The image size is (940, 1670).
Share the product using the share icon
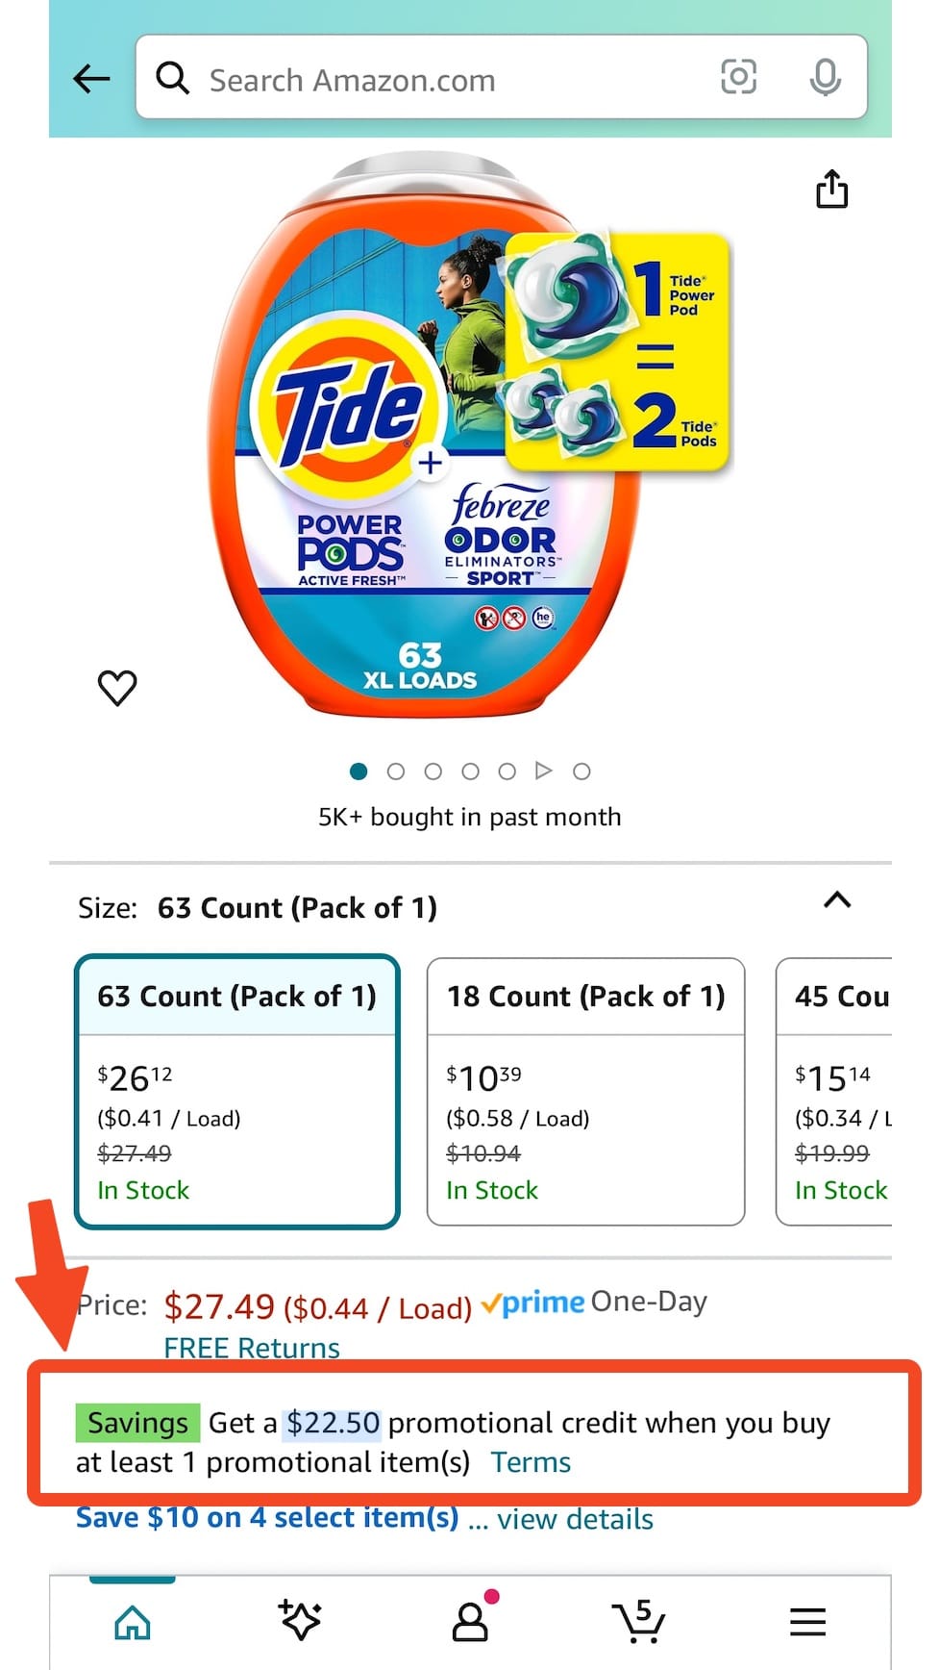(830, 190)
